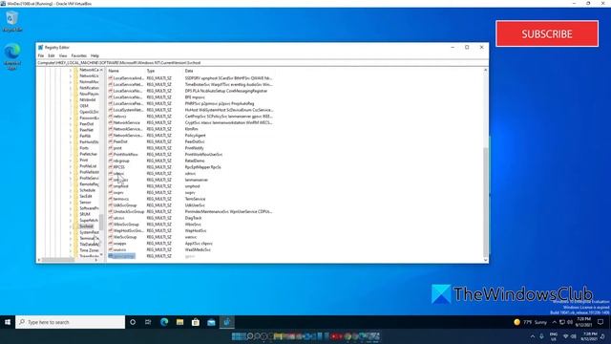Select the Schedule key in the tree
The width and height of the screenshot is (611, 344).
[x=87, y=190]
